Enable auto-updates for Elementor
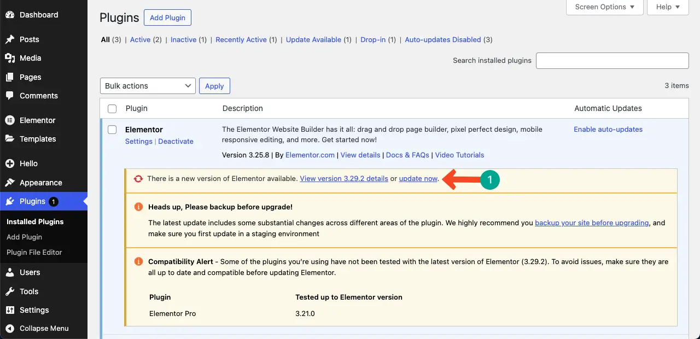700x339 pixels. 608,130
